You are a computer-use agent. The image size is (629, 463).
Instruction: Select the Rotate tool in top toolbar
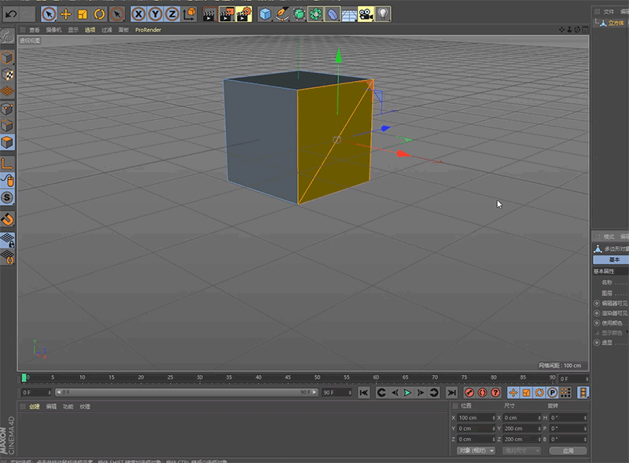tap(99, 13)
